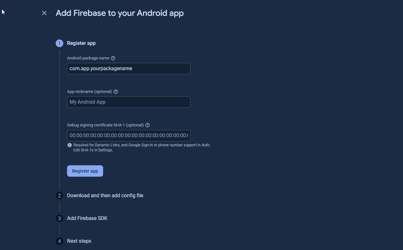Click the Register app button
Viewport: 403px width, 250px height.
85,171
